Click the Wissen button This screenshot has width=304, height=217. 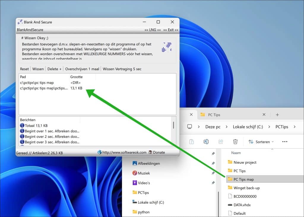tap(38, 69)
